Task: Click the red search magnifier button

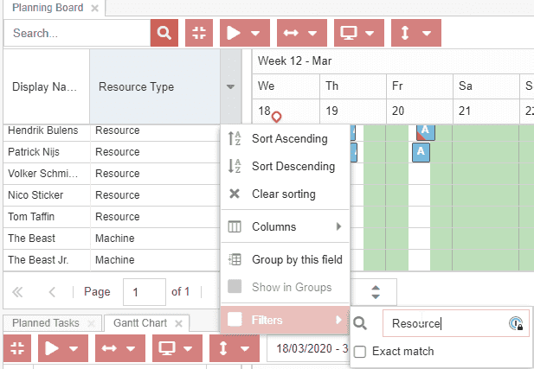Action: coord(164,33)
